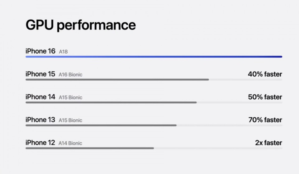299x174 pixels.
Task: Click A15 Bionic next to iPhone 14
Action: 70,98
